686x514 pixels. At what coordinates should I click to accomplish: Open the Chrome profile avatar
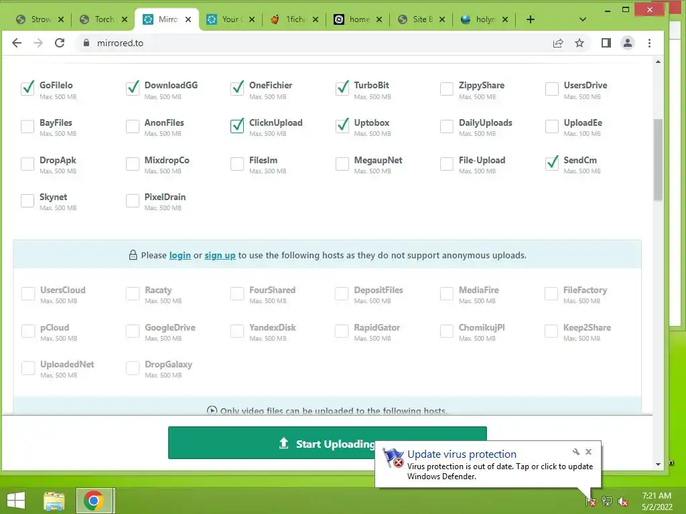(627, 43)
